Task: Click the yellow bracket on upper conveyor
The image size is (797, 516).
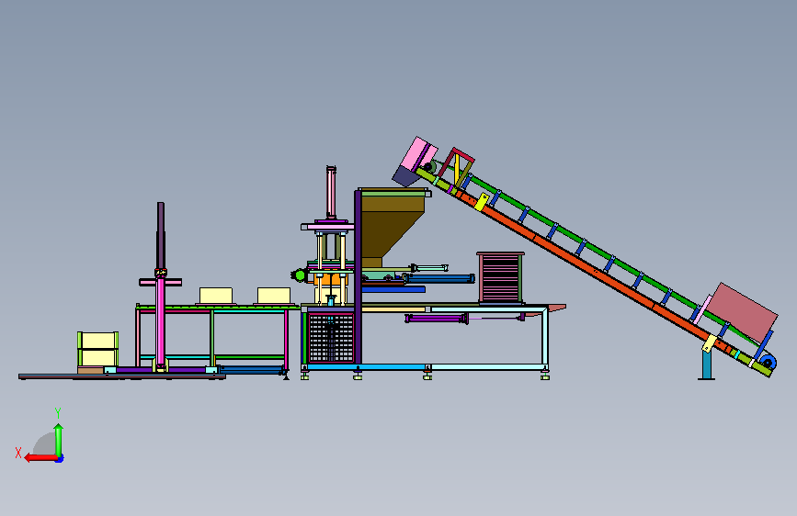Action: click(482, 202)
